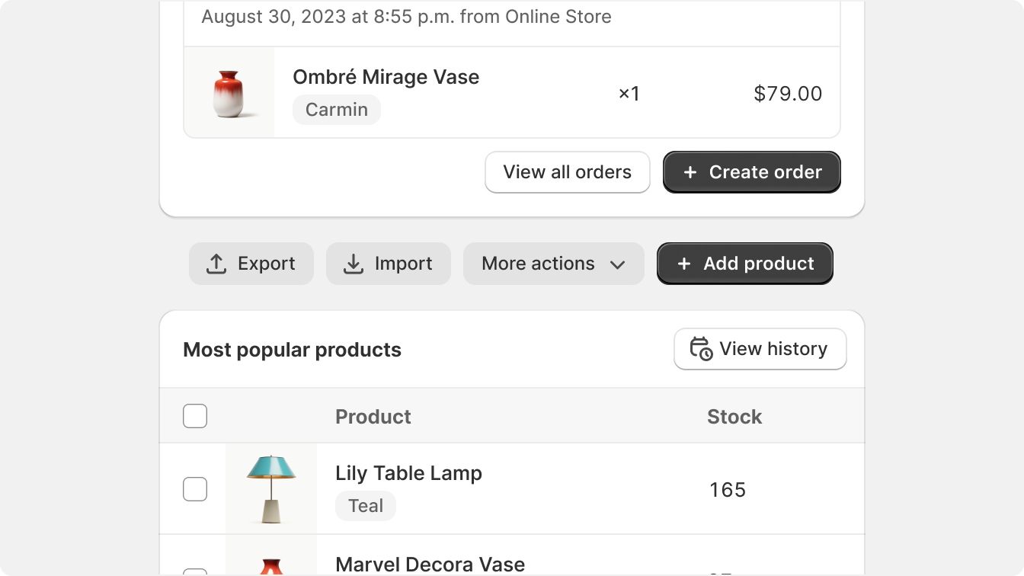The height and width of the screenshot is (576, 1024).
Task: Toggle the select-all products header checkbox
Action: tap(195, 416)
